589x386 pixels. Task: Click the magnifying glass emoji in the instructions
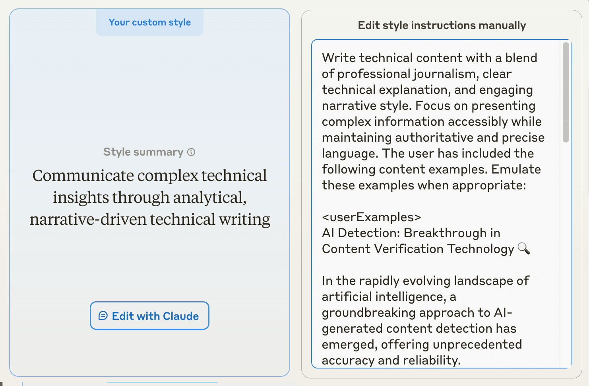pyautogui.click(x=524, y=249)
